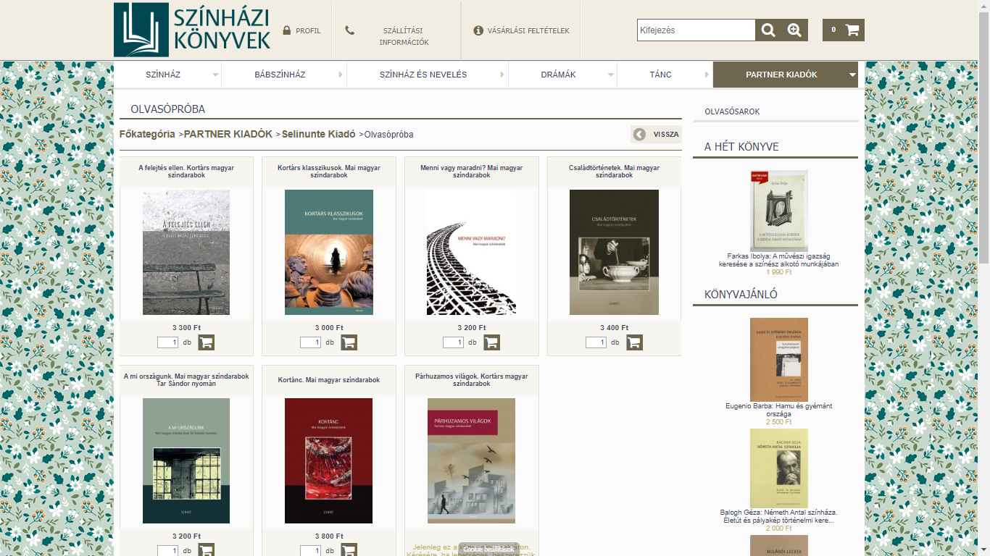This screenshot has width=990, height=556.
Task: Click 'Eugenio Barba: Hamu és gyémánt országa'
Action: pos(779,410)
